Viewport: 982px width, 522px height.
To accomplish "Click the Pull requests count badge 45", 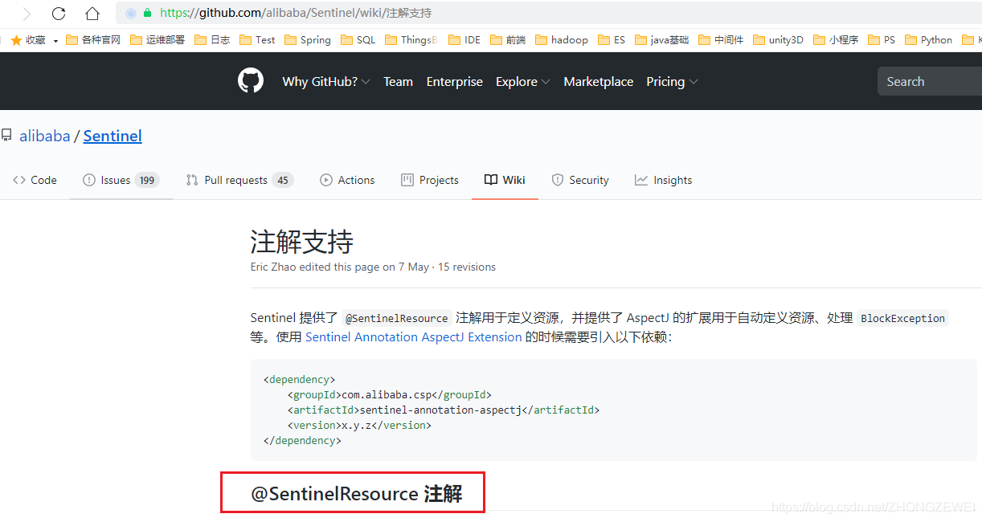I will pos(283,180).
